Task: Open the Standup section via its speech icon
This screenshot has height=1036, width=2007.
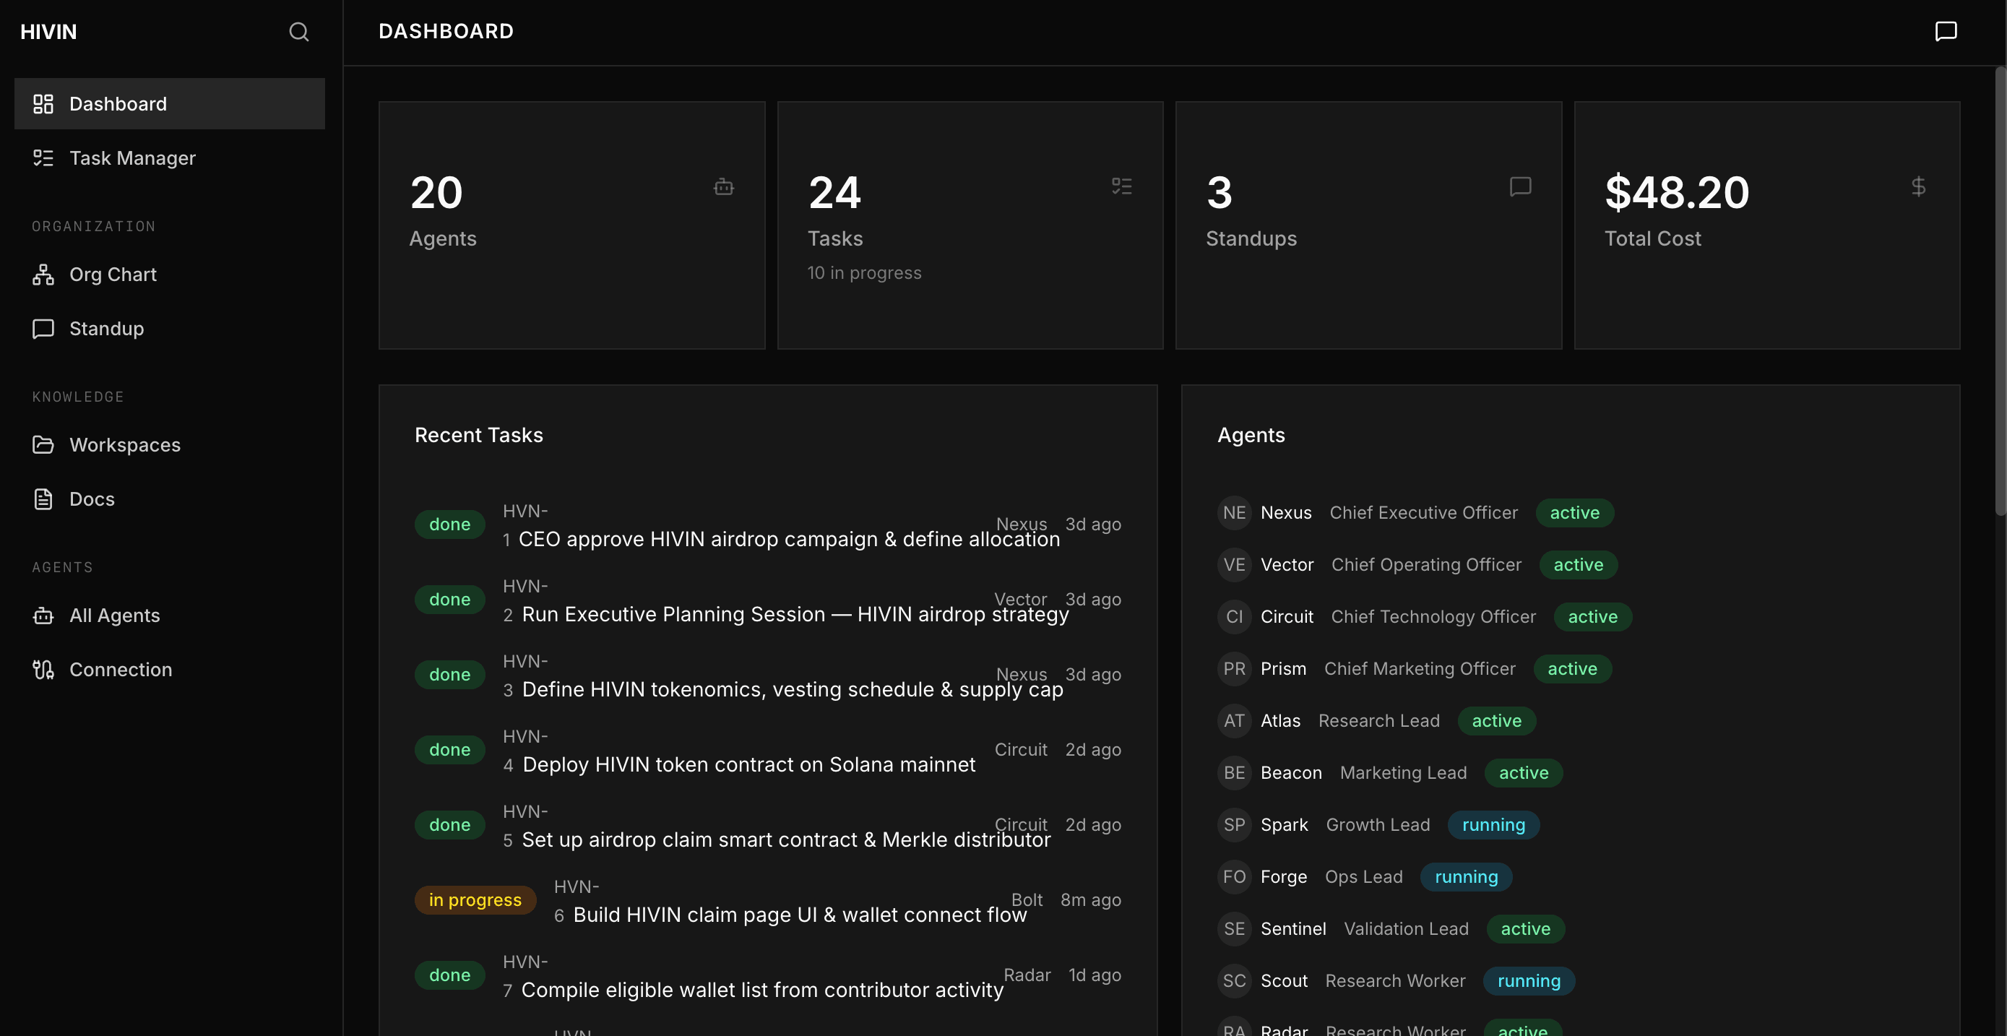Action: (x=43, y=328)
